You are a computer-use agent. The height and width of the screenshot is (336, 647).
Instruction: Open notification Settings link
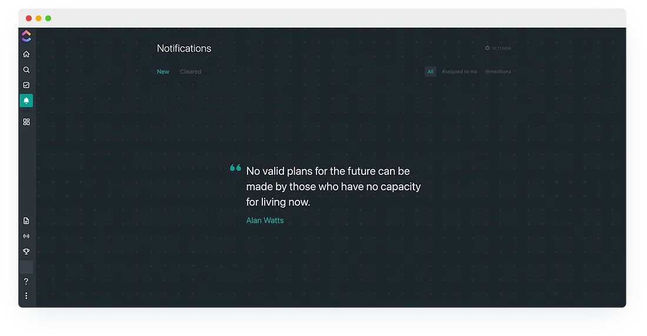point(502,48)
